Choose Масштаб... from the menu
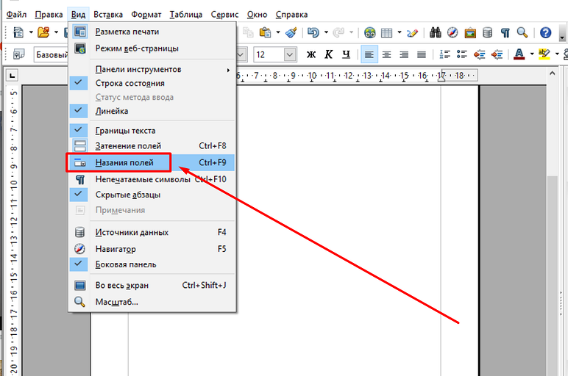This screenshot has height=376, width=568. [x=116, y=302]
